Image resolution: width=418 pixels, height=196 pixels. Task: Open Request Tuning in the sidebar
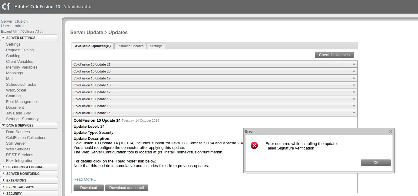pos(20,50)
